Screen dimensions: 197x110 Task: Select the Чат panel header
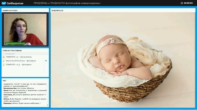(5, 81)
